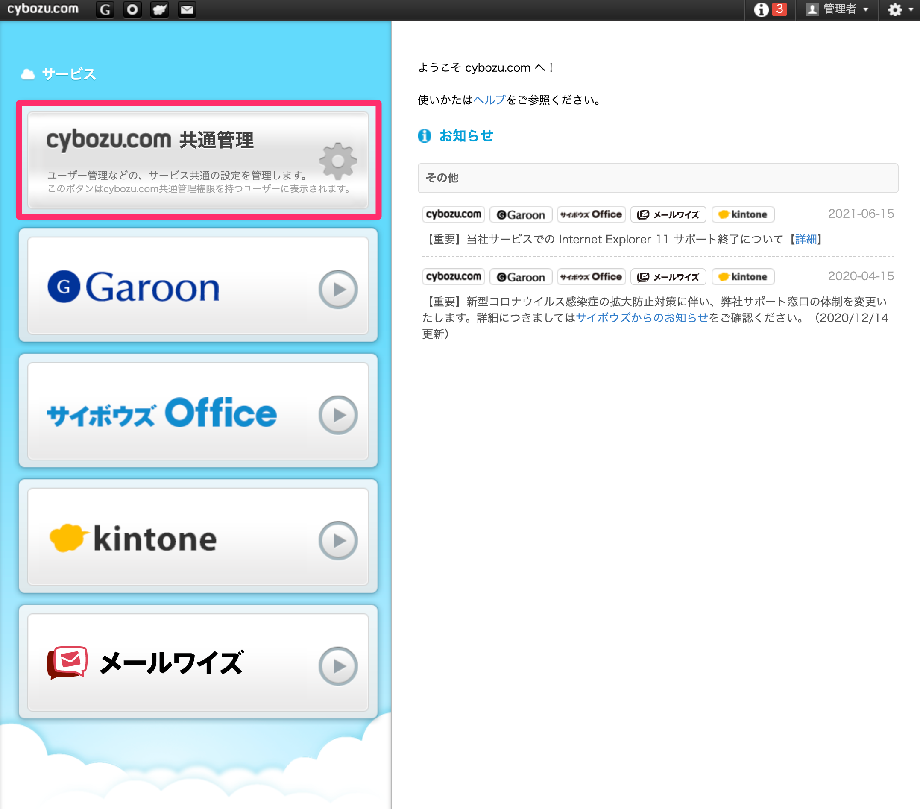Click the メールワイズ tag on the 2021-06-15 notice
Image resolution: width=920 pixels, height=809 pixels.
[668, 214]
